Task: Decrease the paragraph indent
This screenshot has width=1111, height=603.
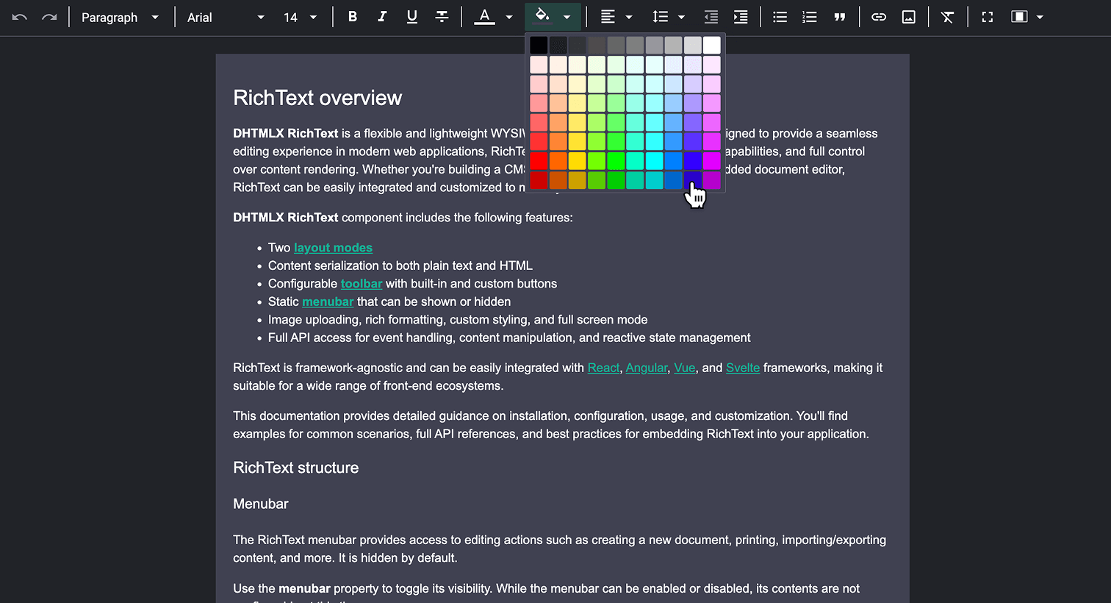Action: click(x=711, y=17)
